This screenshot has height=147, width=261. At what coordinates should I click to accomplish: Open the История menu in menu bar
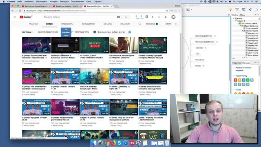coord(53,2)
